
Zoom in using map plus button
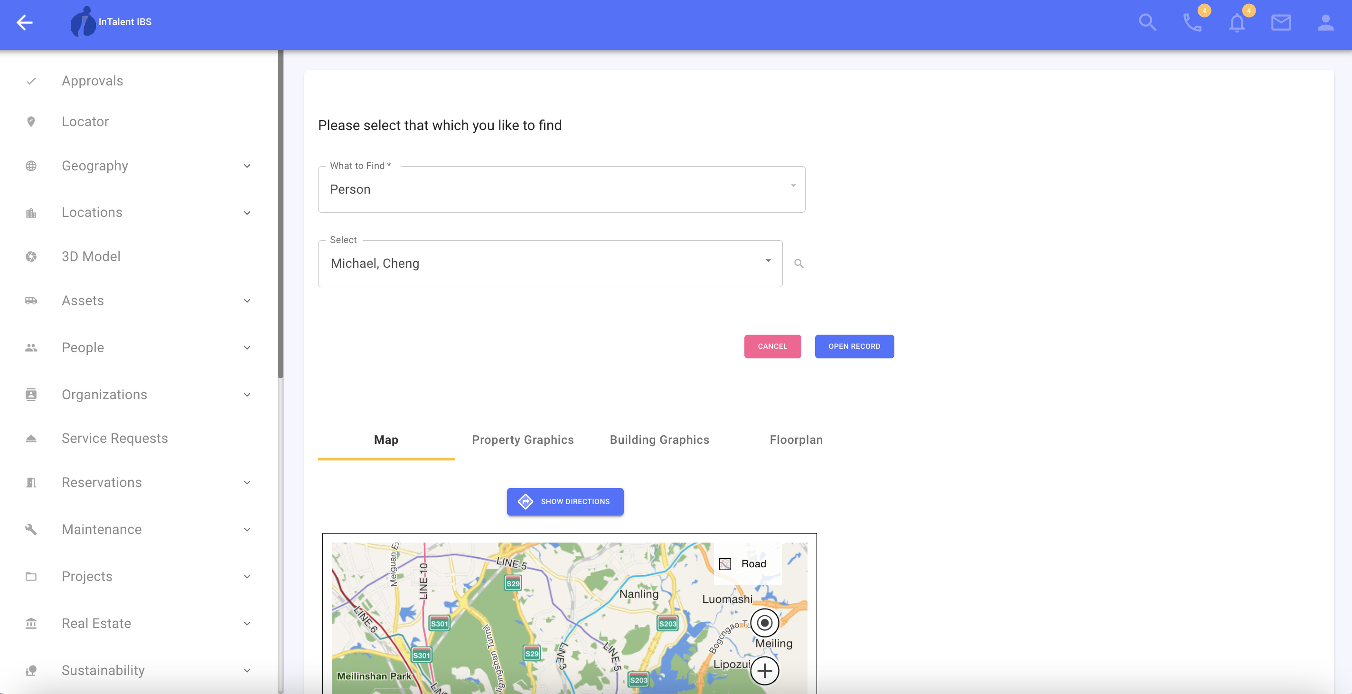point(764,670)
